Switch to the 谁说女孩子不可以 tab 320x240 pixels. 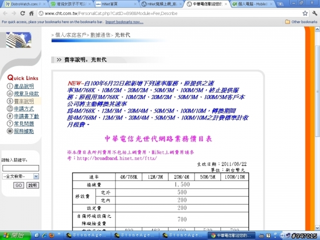coord(71,4)
